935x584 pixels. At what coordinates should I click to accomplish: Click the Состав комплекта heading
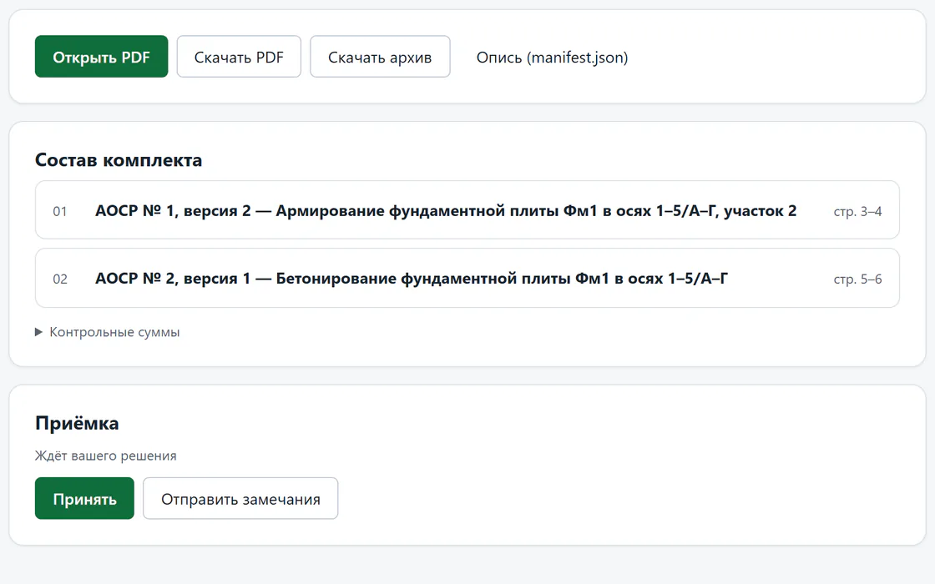coord(119,160)
